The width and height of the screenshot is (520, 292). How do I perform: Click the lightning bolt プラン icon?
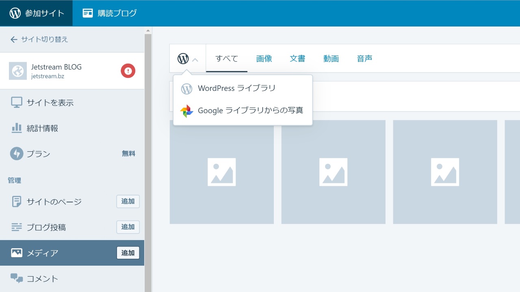tap(17, 154)
